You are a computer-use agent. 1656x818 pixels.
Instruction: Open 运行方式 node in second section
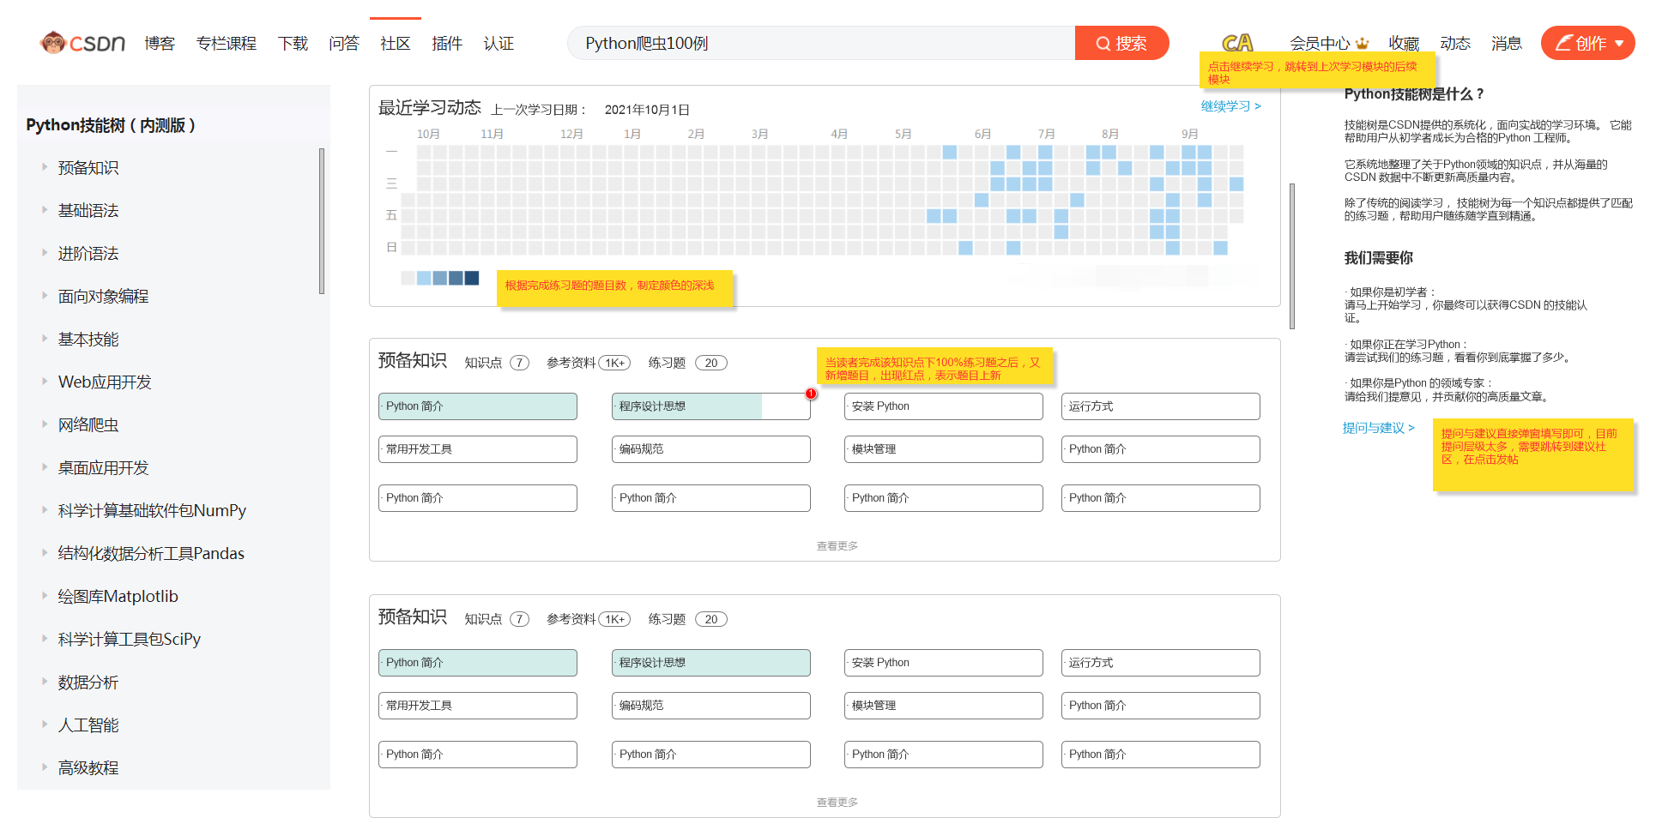(1161, 663)
